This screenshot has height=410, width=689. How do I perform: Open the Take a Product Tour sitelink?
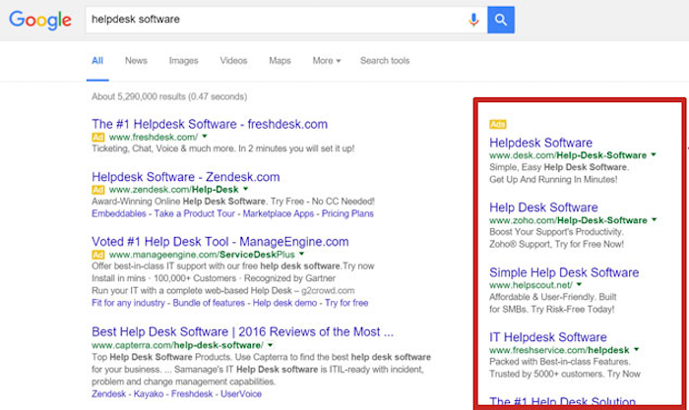[194, 213]
